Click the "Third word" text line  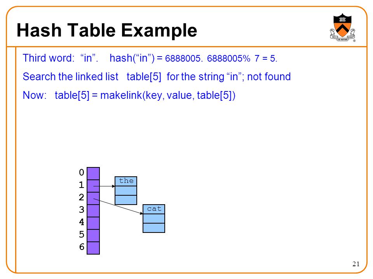coord(150,58)
